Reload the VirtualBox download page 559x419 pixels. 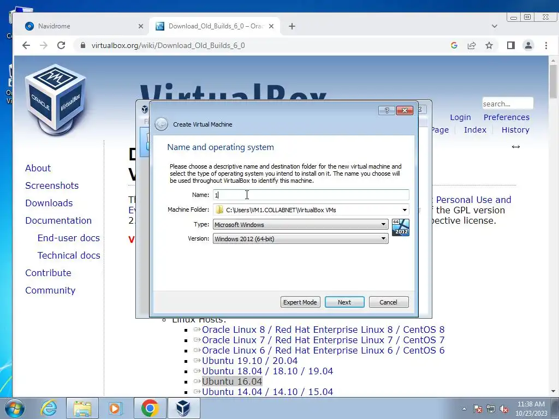pyautogui.click(x=61, y=45)
